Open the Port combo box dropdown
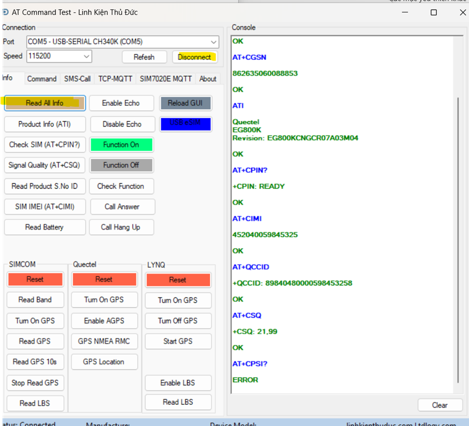Screen dimensions: 469x426 tap(214, 42)
